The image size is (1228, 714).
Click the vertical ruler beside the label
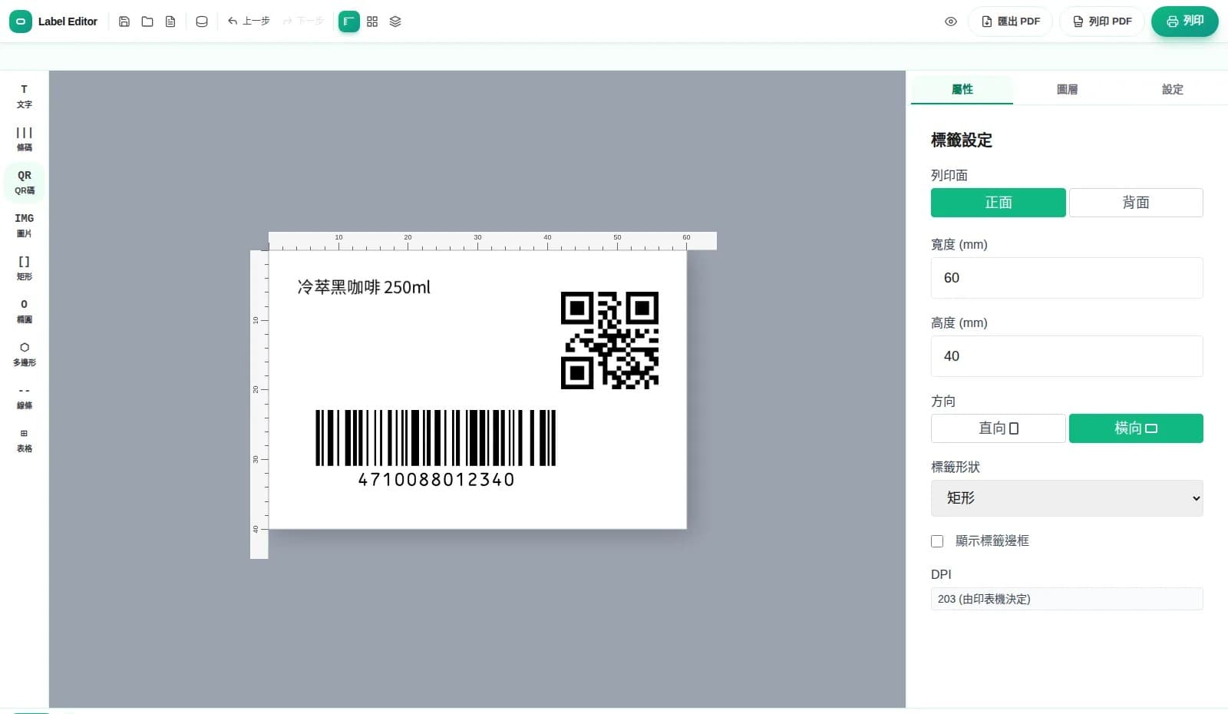point(259,405)
